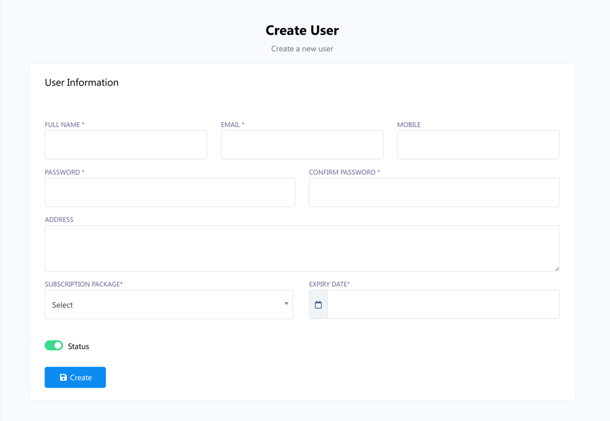Click the Email field label
This screenshot has width=610, height=421.
(x=232, y=124)
